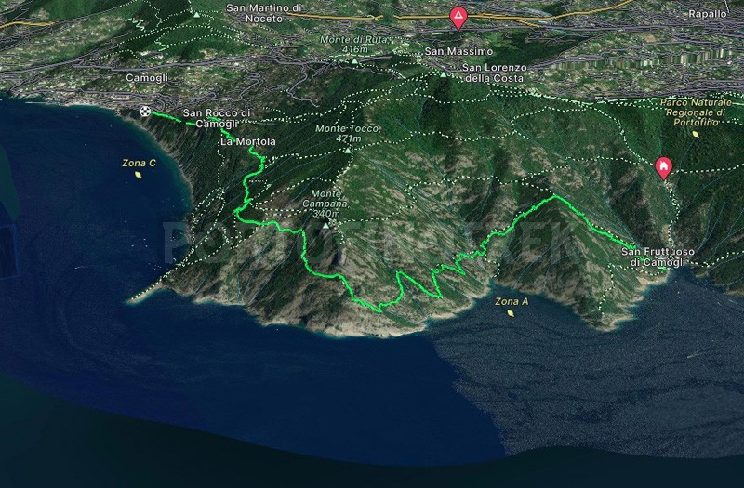This screenshot has height=488, width=744.
Task: Click the red house marker pin
Action: tap(663, 168)
